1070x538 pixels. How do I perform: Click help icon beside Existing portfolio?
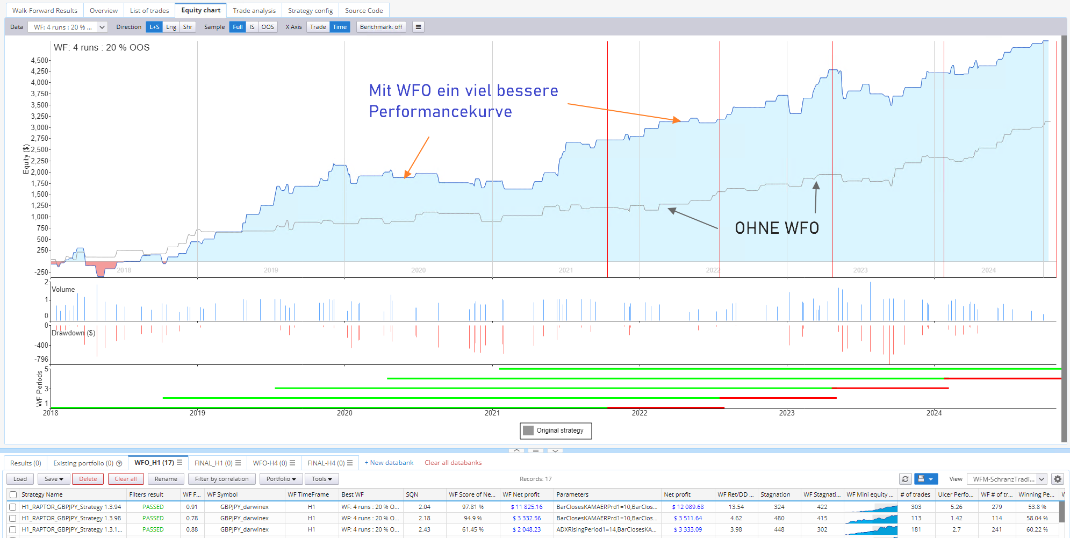point(119,463)
